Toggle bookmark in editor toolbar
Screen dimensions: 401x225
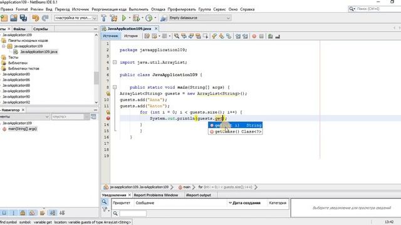[229, 36]
